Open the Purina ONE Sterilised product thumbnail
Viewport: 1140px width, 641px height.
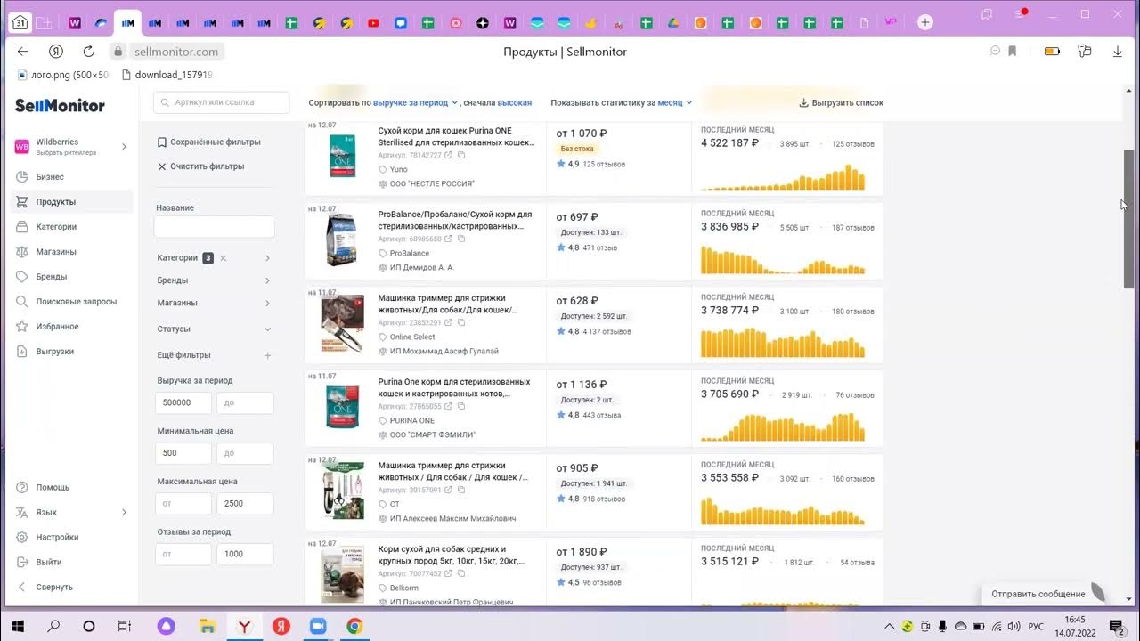(343, 157)
